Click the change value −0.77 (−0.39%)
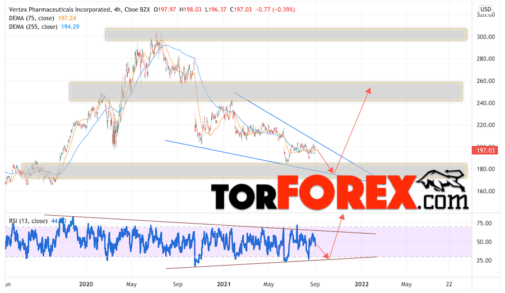 click(x=275, y=10)
